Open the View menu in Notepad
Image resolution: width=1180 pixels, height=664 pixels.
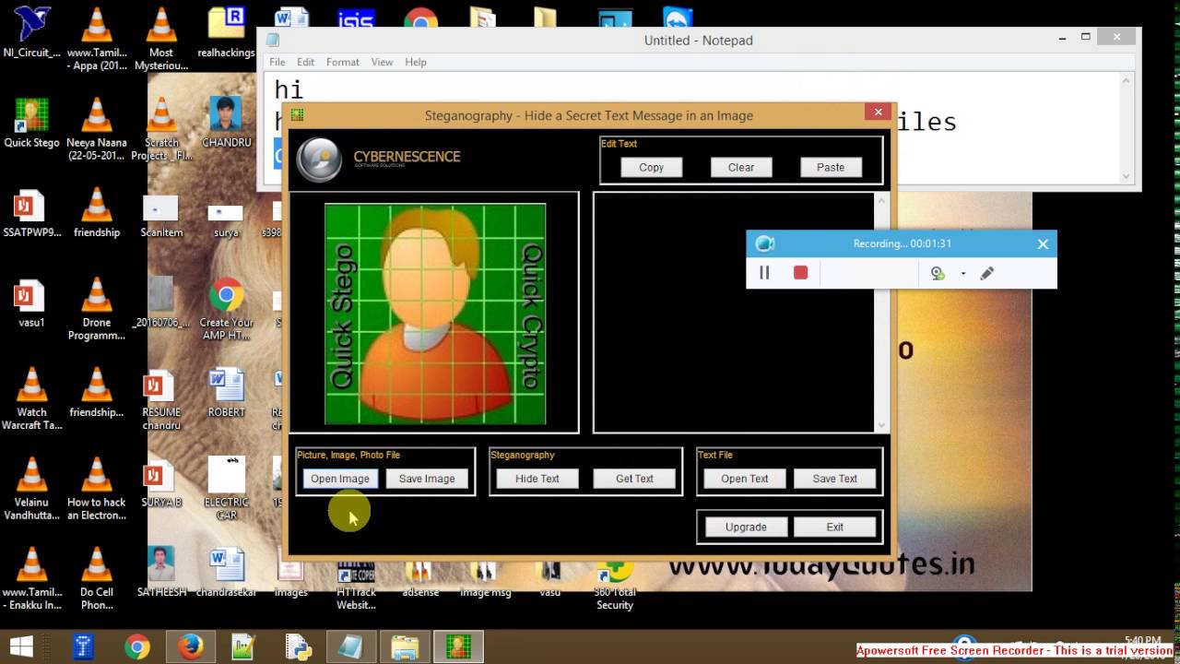pyautogui.click(x=382, y=62)
